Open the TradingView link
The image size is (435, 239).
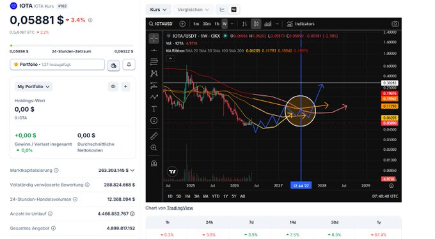(180, 208)
